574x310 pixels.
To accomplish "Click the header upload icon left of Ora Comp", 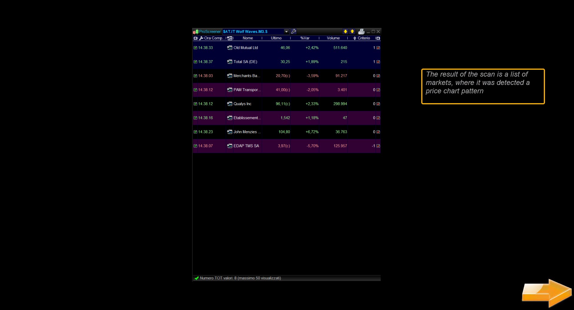I will click(x=196, y=38).
